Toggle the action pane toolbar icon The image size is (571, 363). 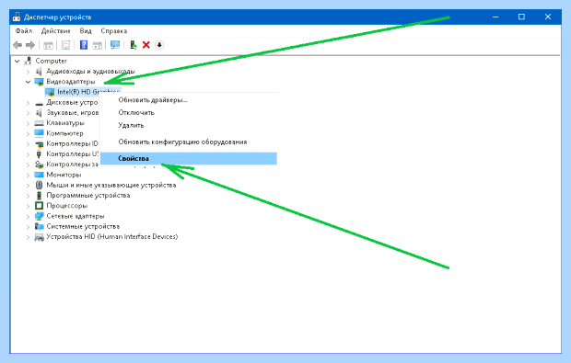pos(98,45)
